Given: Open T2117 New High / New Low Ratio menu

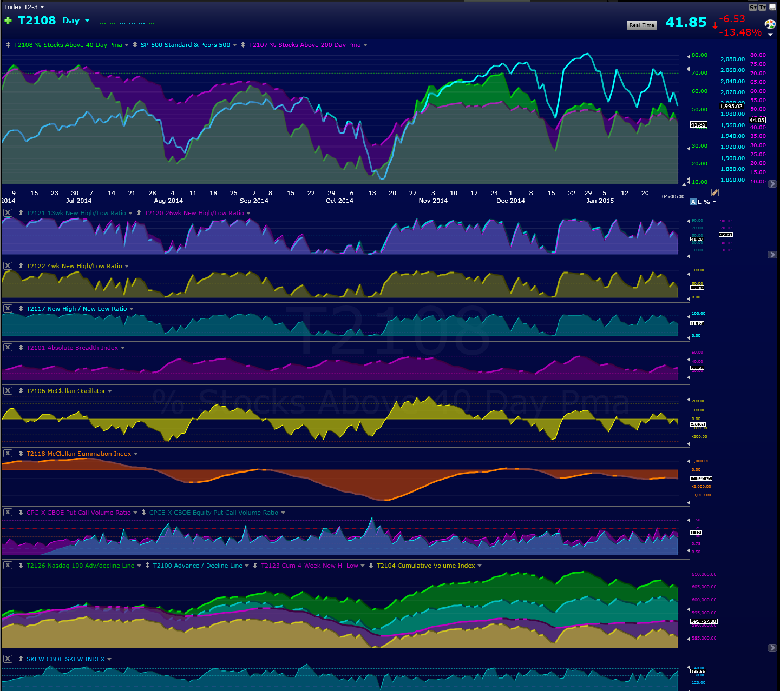Looking at the screenshot, I should 132,309.
